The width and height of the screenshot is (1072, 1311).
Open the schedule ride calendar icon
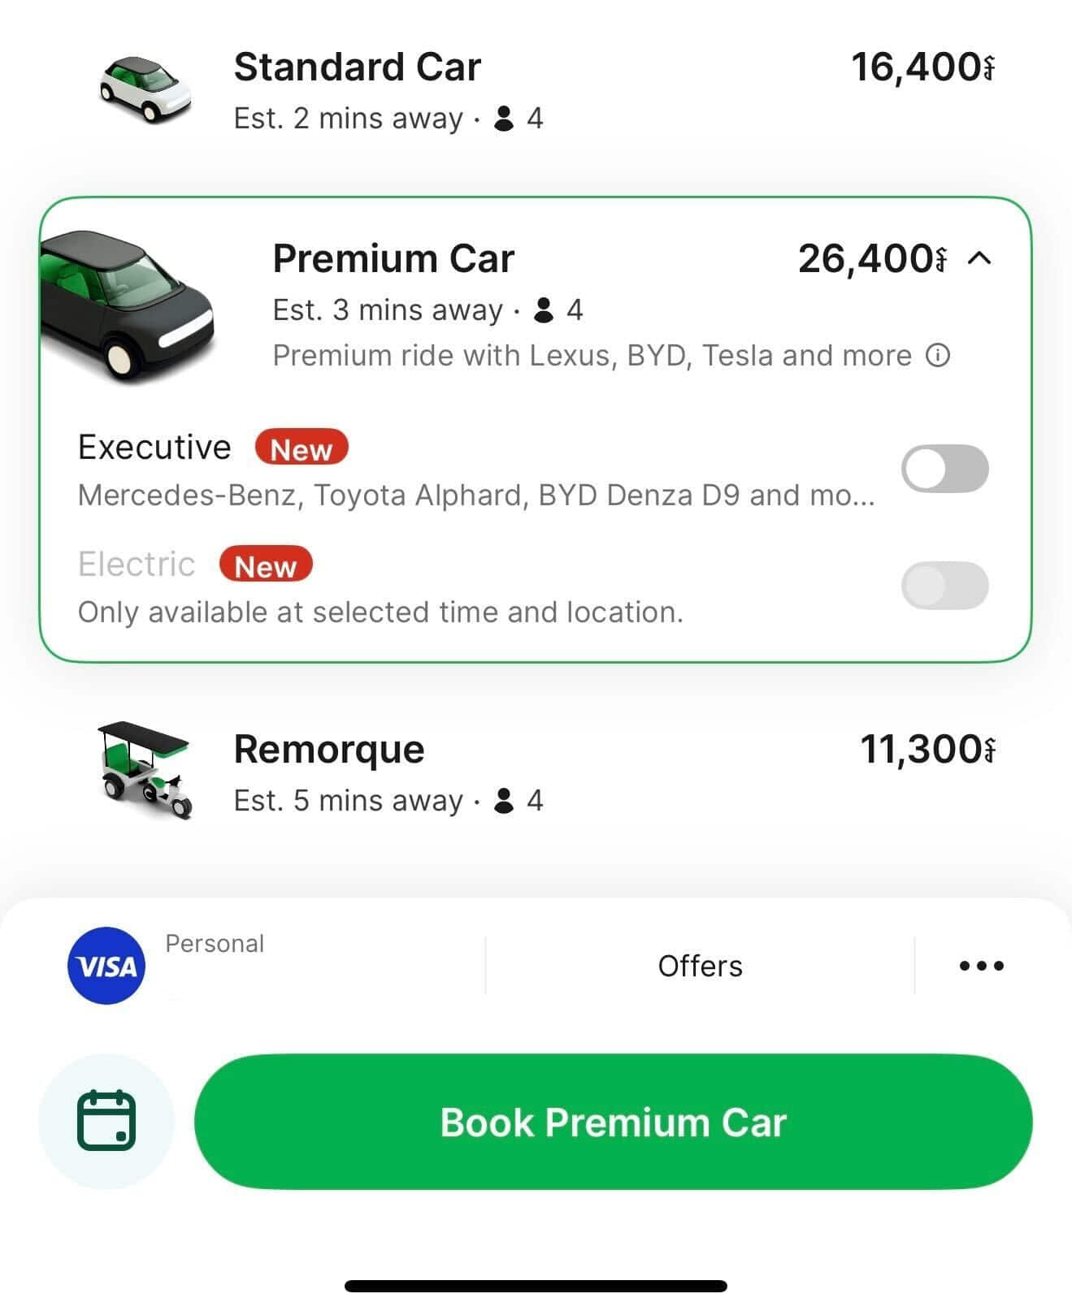[106, 1122]
